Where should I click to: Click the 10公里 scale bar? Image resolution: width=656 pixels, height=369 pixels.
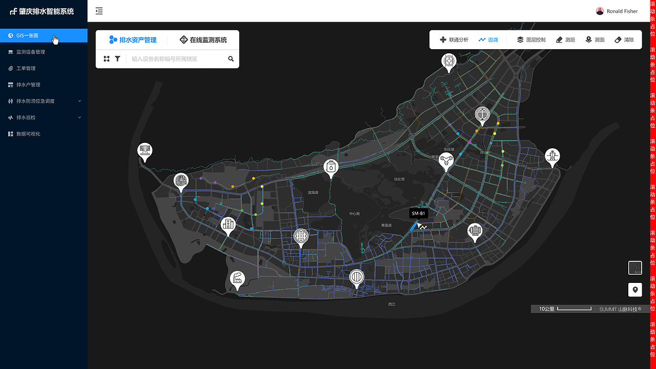pos(565,309)
